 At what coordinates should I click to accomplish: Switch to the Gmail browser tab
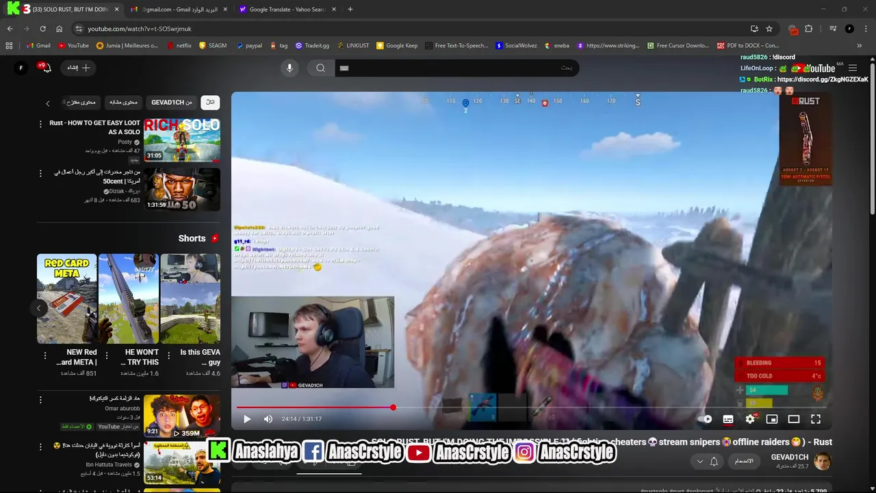click(x=179, y=10)
